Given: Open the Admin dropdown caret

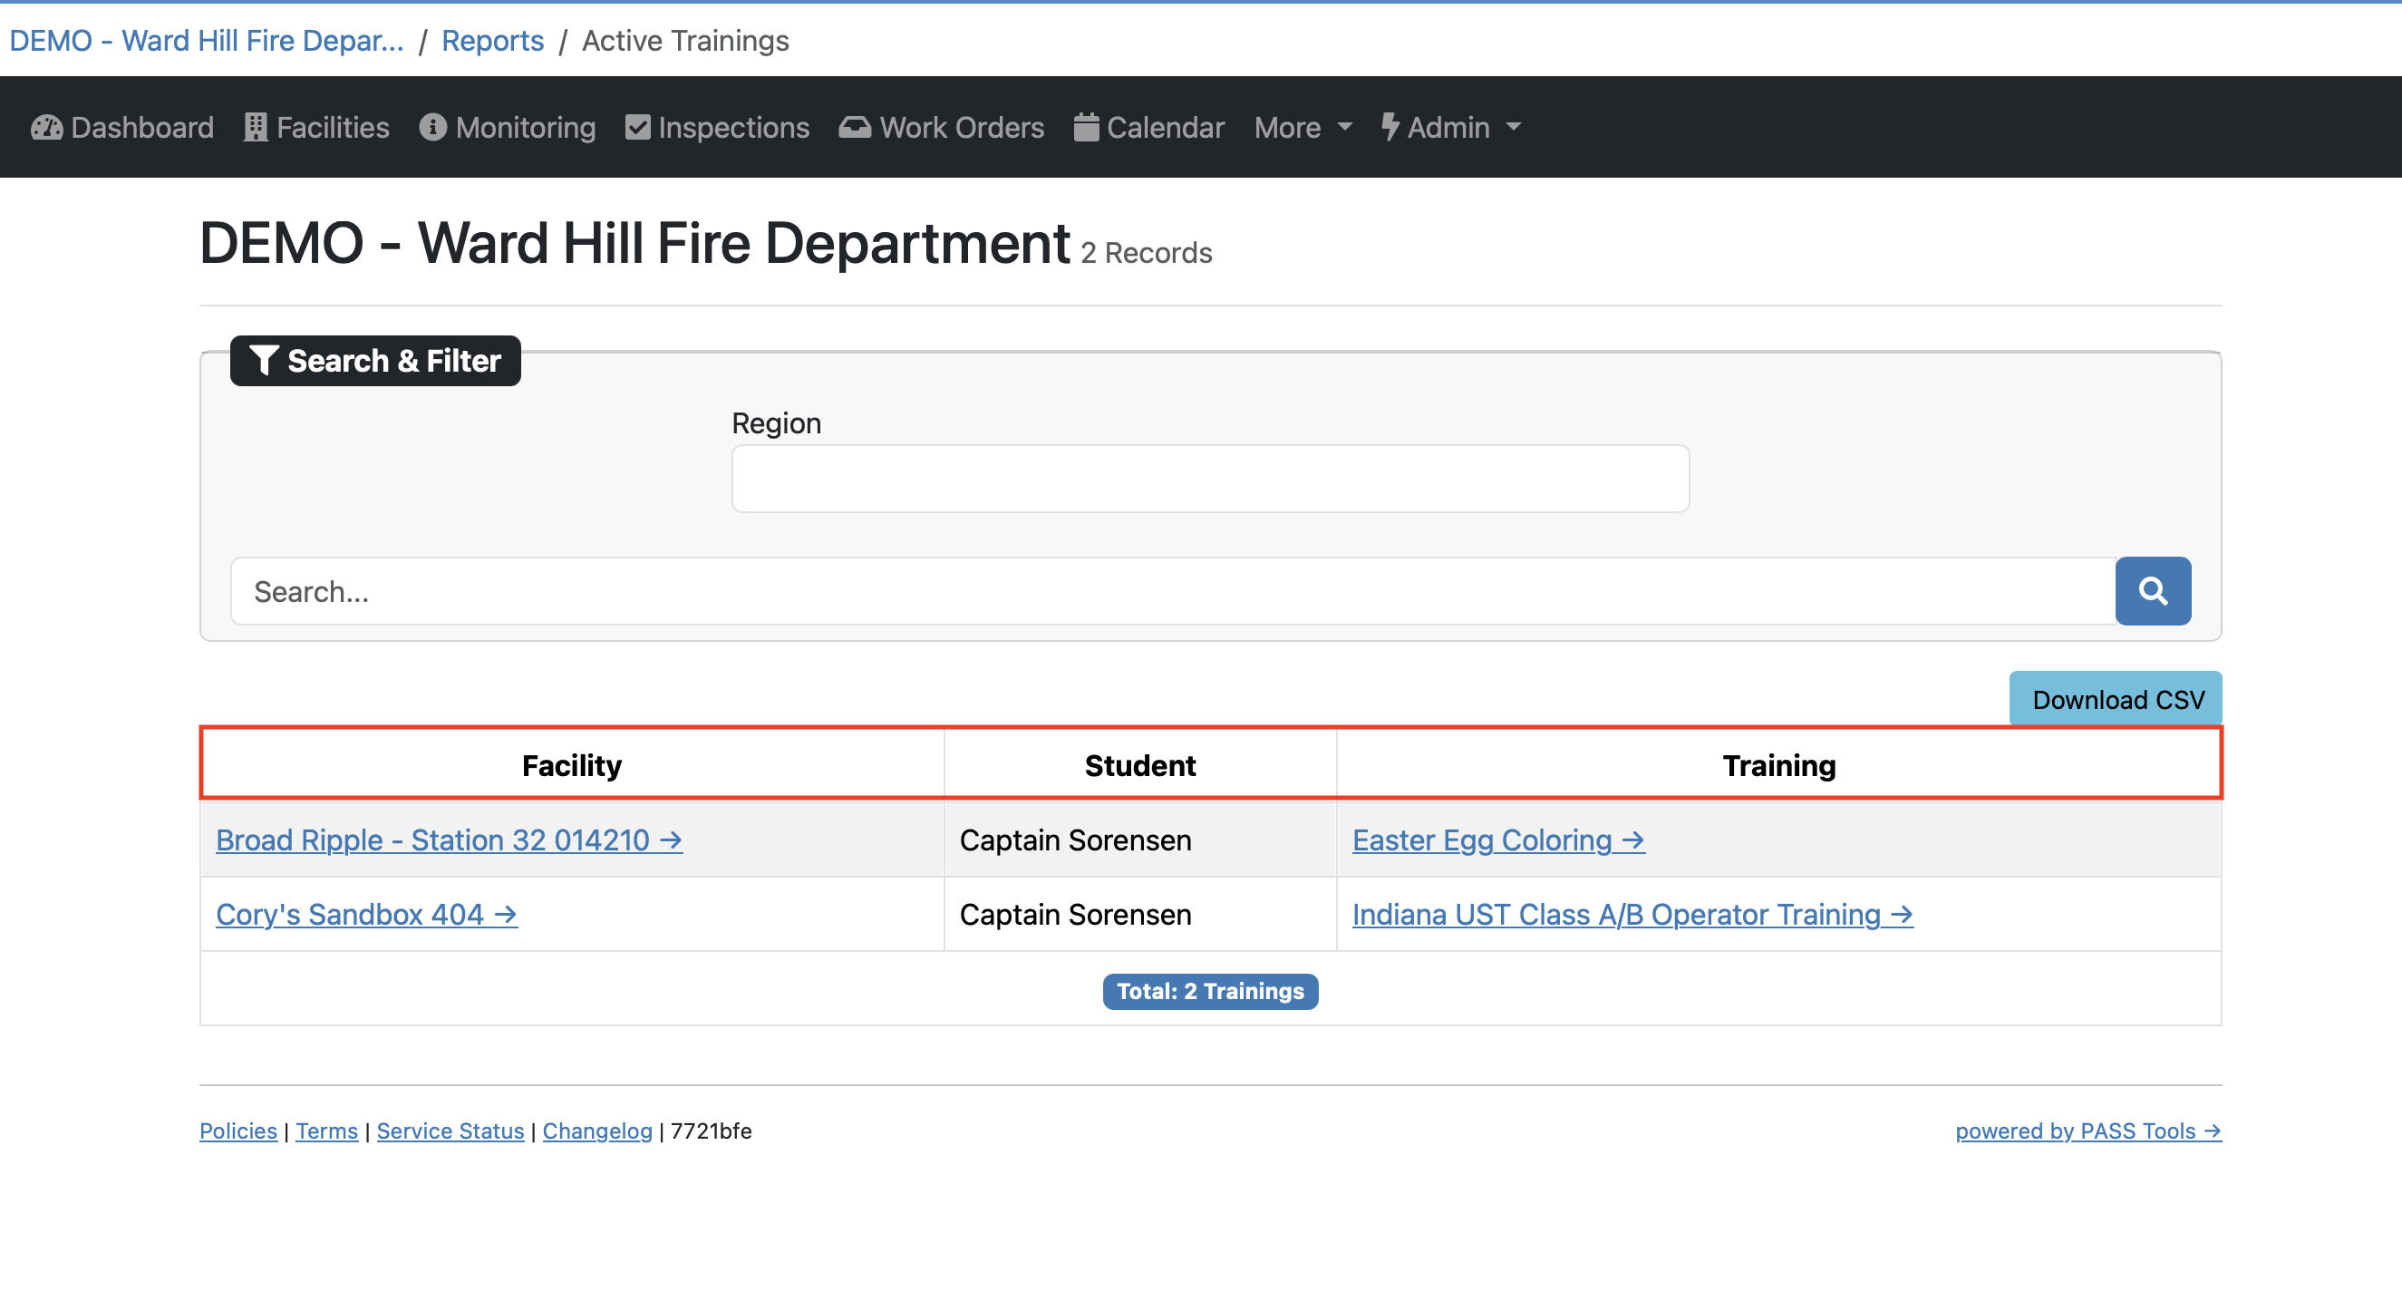Looking at the screenshot, I should 1514,128.
